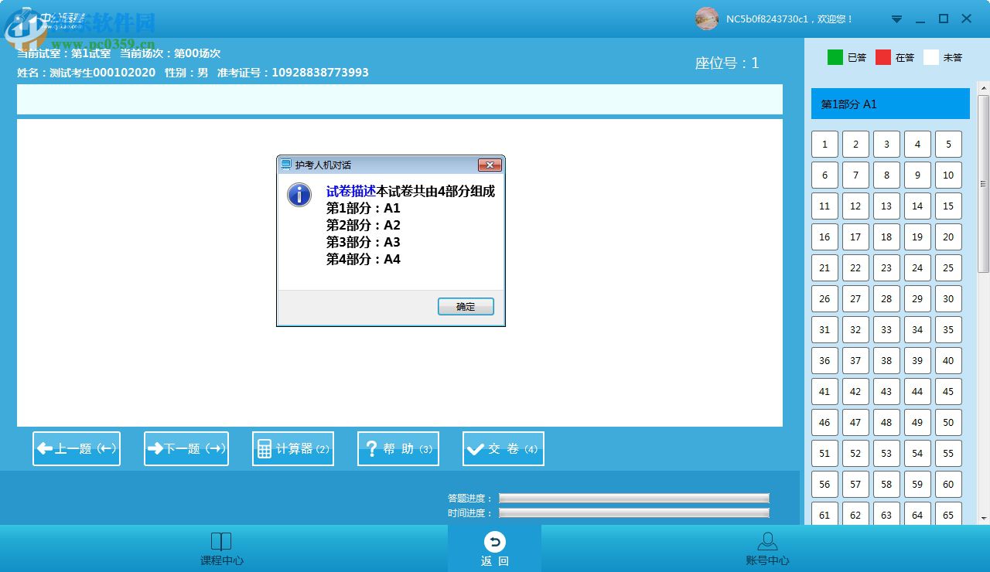Click the red 在答 legend swatch
The image size is (990, 572).
click(x=883, y=57)
